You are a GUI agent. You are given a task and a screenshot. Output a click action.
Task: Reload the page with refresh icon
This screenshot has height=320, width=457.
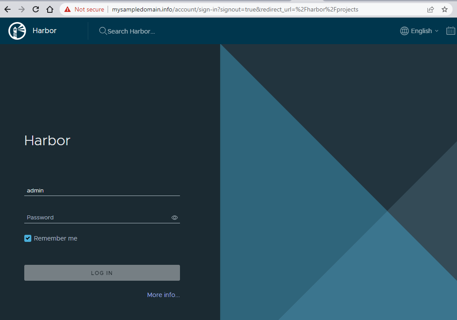click(x=36, y=9)
